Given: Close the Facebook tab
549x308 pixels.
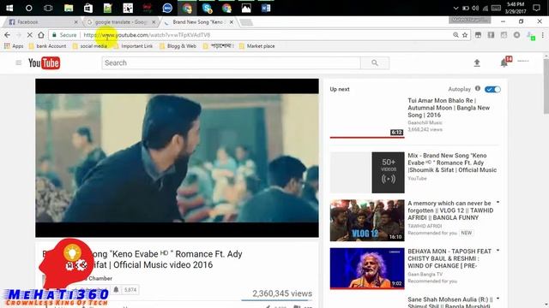Looking at the screenshot, I should (x=76, y=21).
